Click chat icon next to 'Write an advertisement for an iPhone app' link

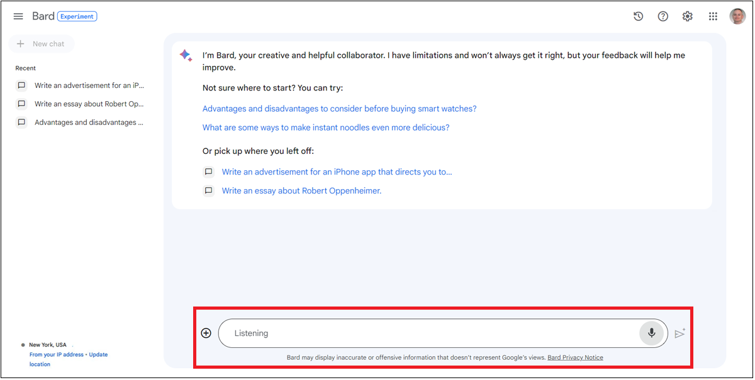click(x=208, y=171)
